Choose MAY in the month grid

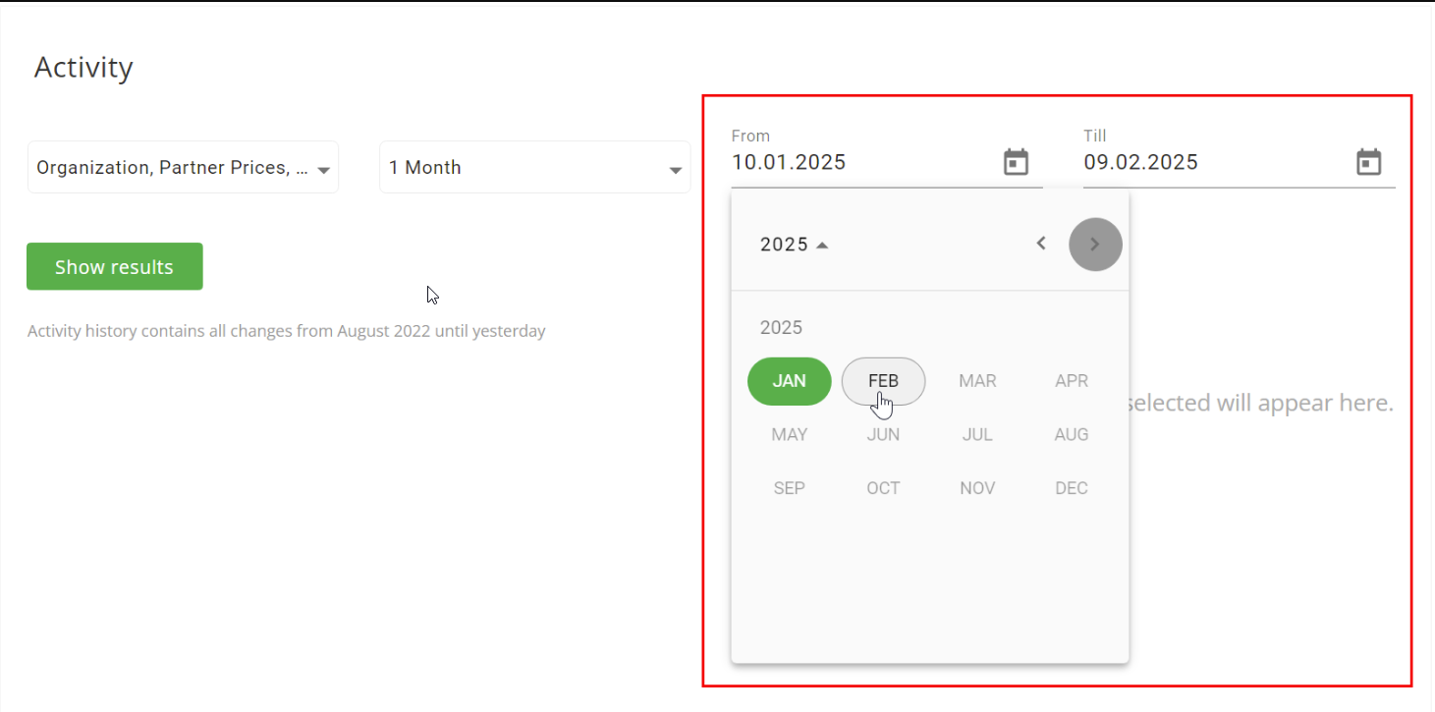click(790, 434)
